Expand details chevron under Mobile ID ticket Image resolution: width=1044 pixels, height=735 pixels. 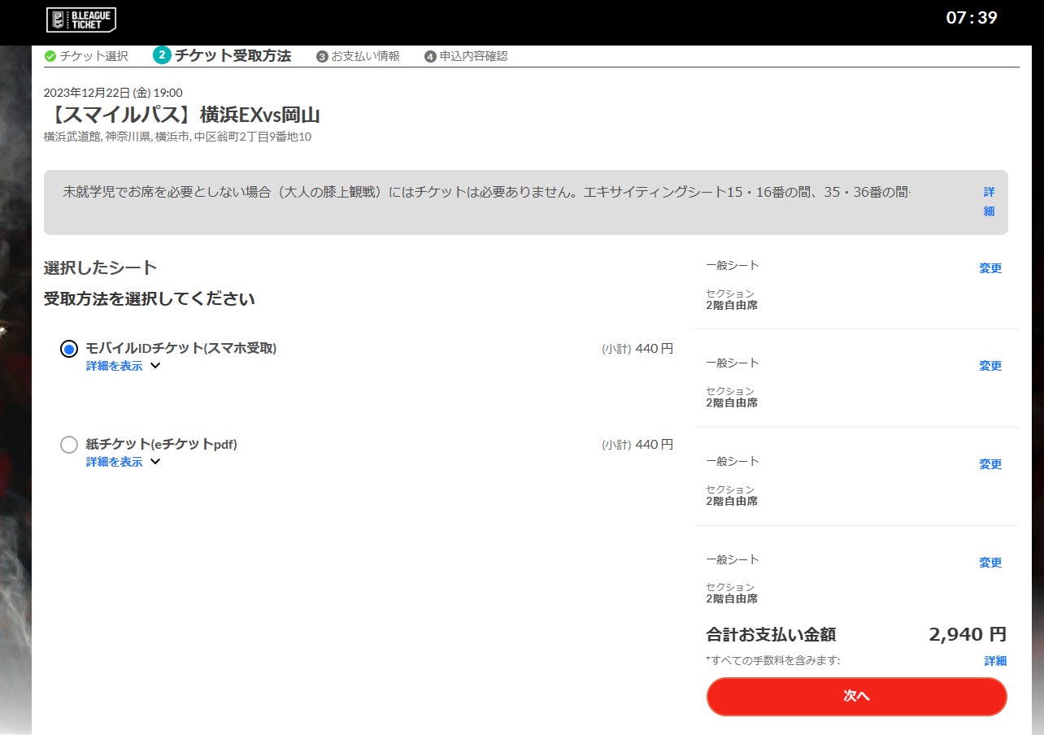click(155, 366)
